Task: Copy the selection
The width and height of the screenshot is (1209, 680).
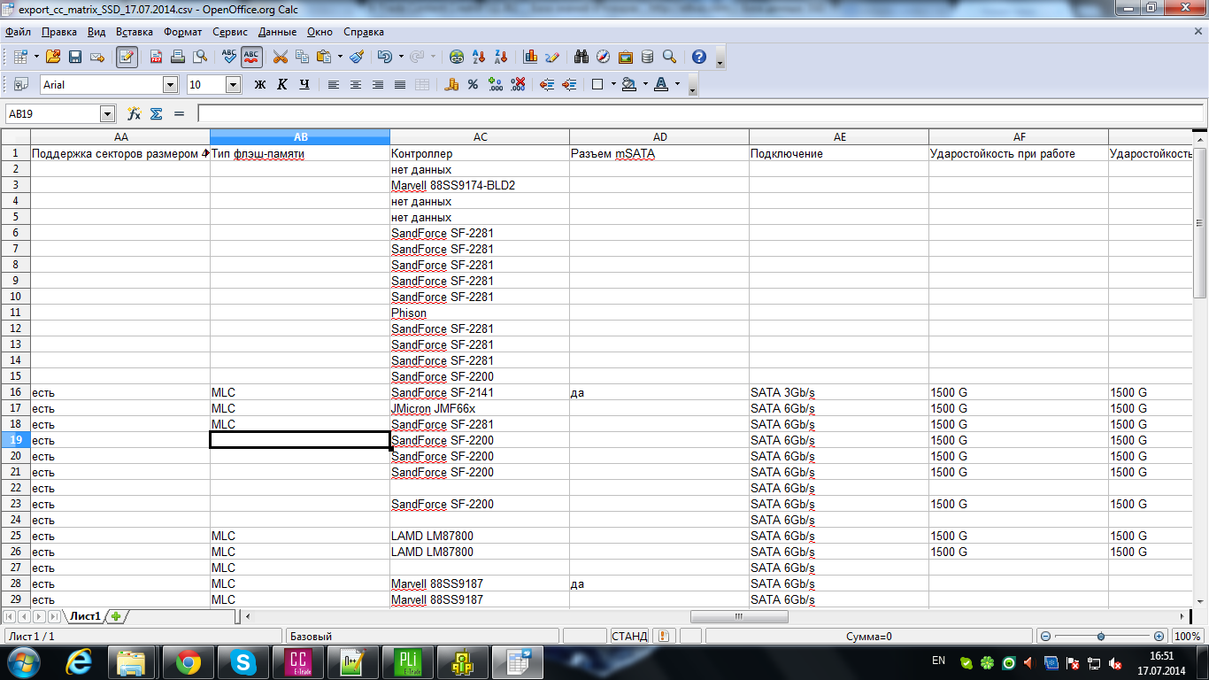Action: point(303,57)
